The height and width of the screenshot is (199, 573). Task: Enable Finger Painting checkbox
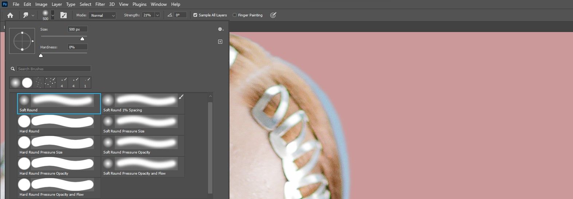point(235,15)
